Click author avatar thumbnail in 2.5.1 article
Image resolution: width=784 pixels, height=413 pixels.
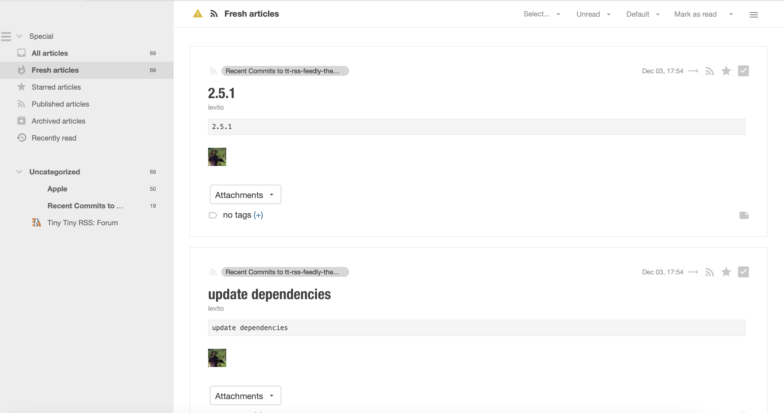pyautogui.click(x=217, y=157)
